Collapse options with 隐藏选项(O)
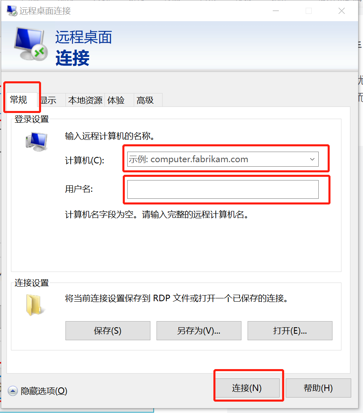 44,391
